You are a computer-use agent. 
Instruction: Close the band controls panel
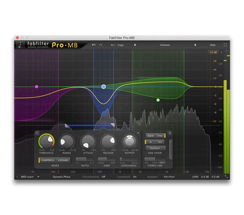[x=170, y=133]
